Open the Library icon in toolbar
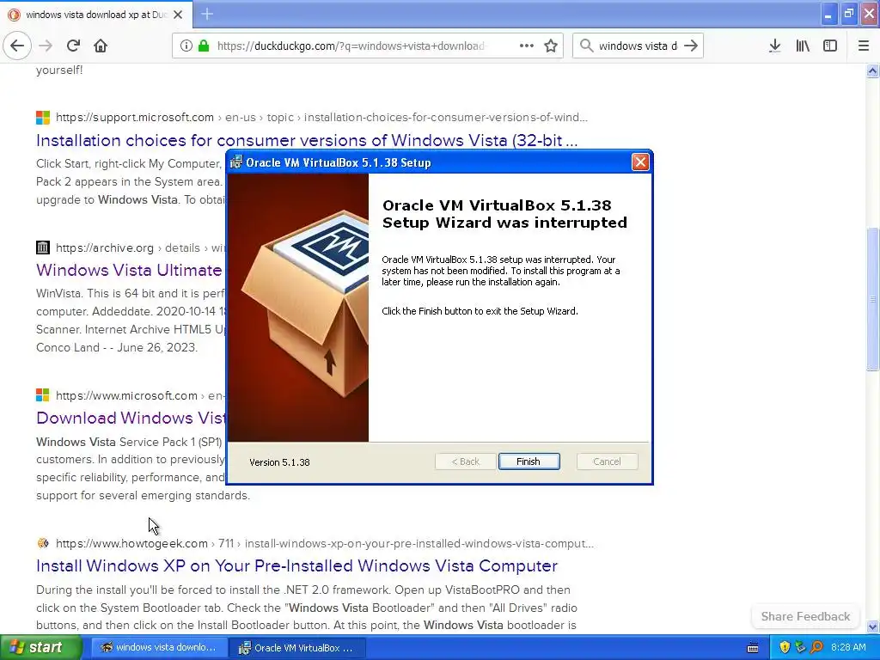The height and width of the screenshot is (660, 880). pos(803,46)
